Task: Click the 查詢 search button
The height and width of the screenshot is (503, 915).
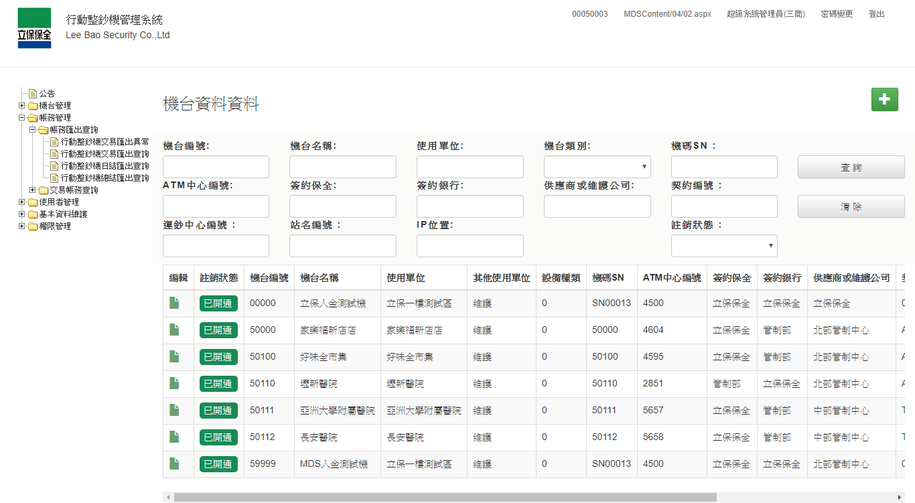Action: click(851, 167)
